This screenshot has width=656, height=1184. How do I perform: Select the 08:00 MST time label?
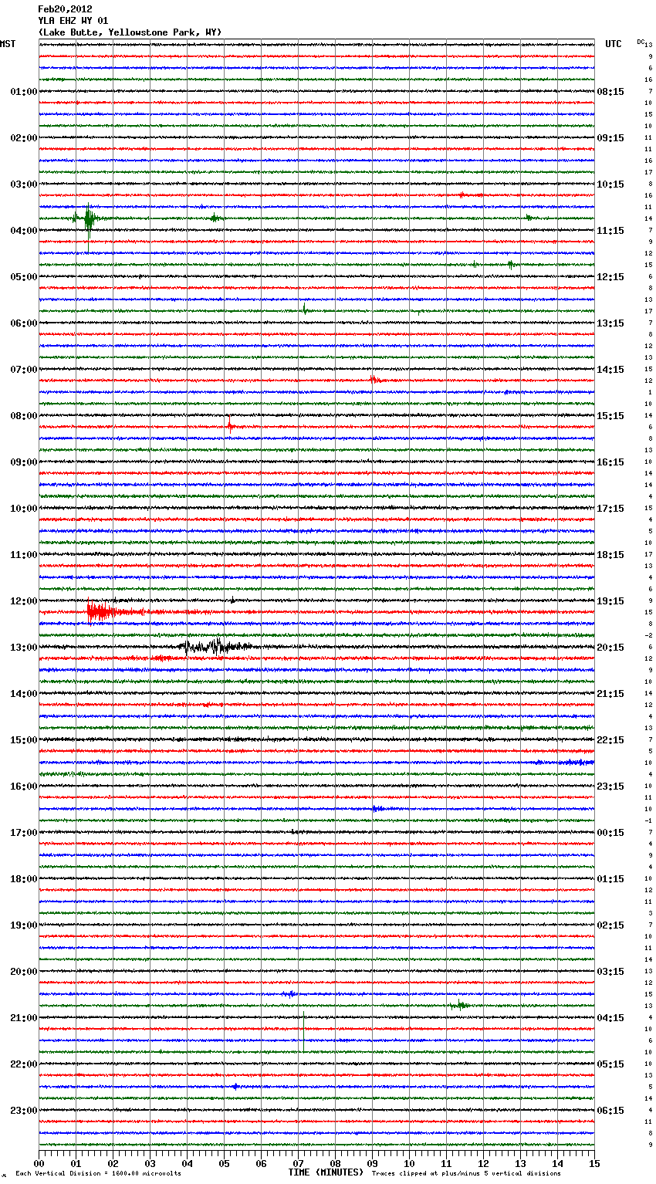[x=24, y=416]
